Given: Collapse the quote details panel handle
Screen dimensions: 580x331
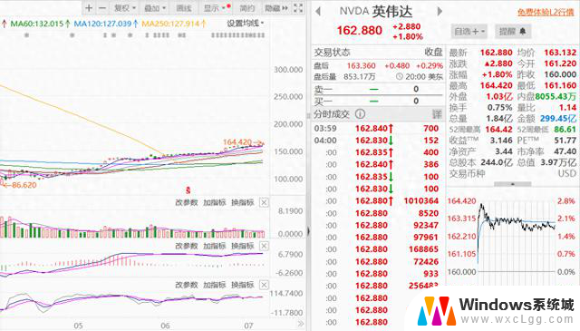Looking at the screenshot, I should pyautogui.click(x=513, y=184).
